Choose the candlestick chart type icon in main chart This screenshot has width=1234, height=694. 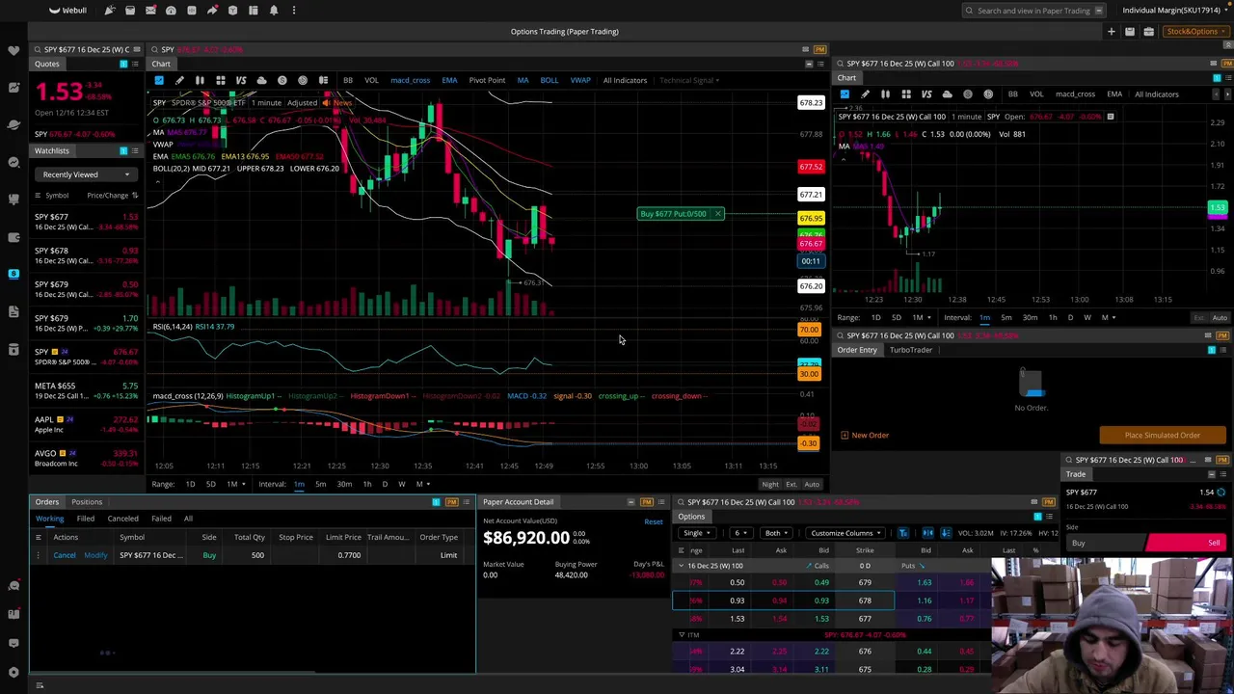[x=200, y=80]
